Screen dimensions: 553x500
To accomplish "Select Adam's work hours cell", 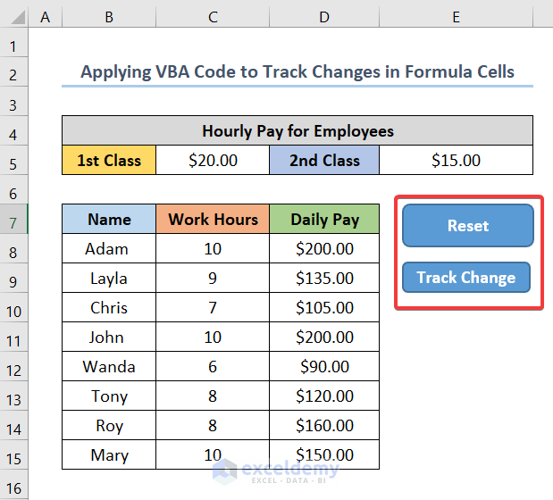I will [x=213, y=248].
